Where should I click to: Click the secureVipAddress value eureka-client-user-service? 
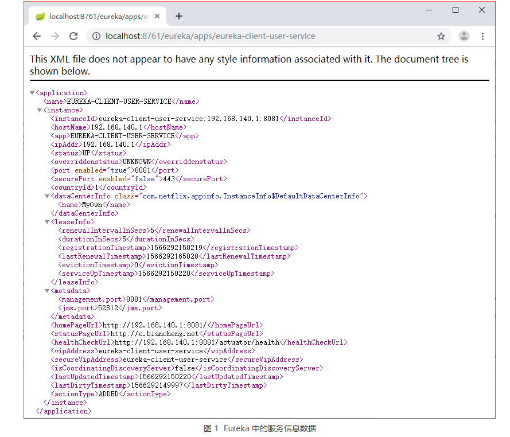[x=175, y=360]
